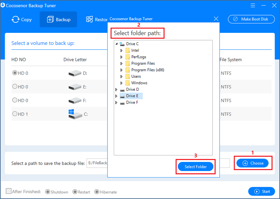Click the Cocosenor shield logo icon

[3, 5]
